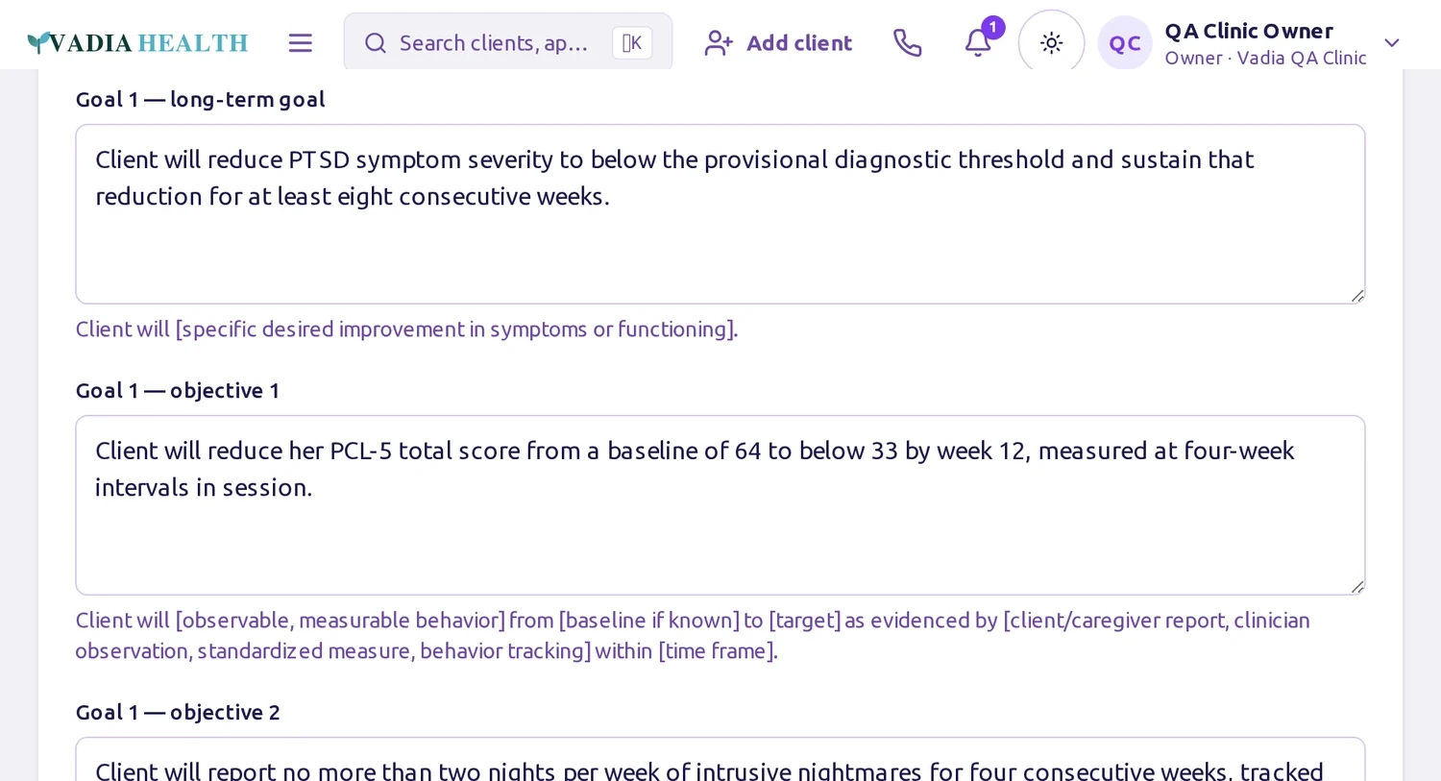Click the keyboard shortcut K badge
This screenshot has height=781, width=1441.
(x=632, y=43)
